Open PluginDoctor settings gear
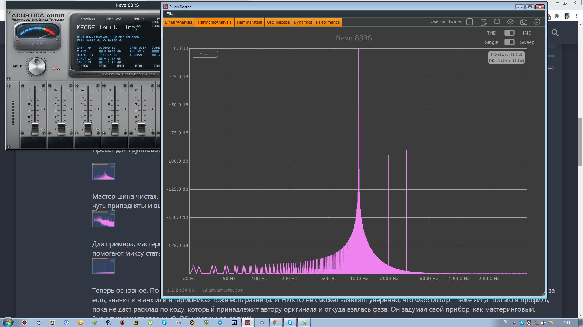The image size is (583, 327). coord(537,22)
